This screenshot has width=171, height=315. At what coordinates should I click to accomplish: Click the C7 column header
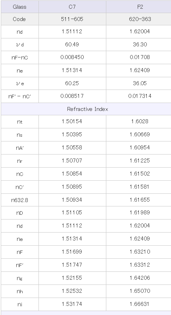72,7
